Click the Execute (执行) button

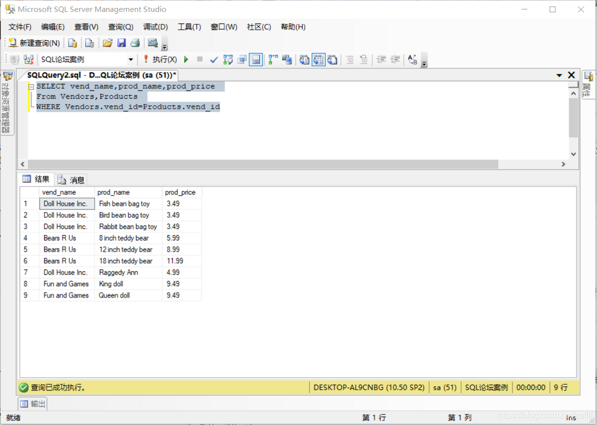click(x=160, y=59)
